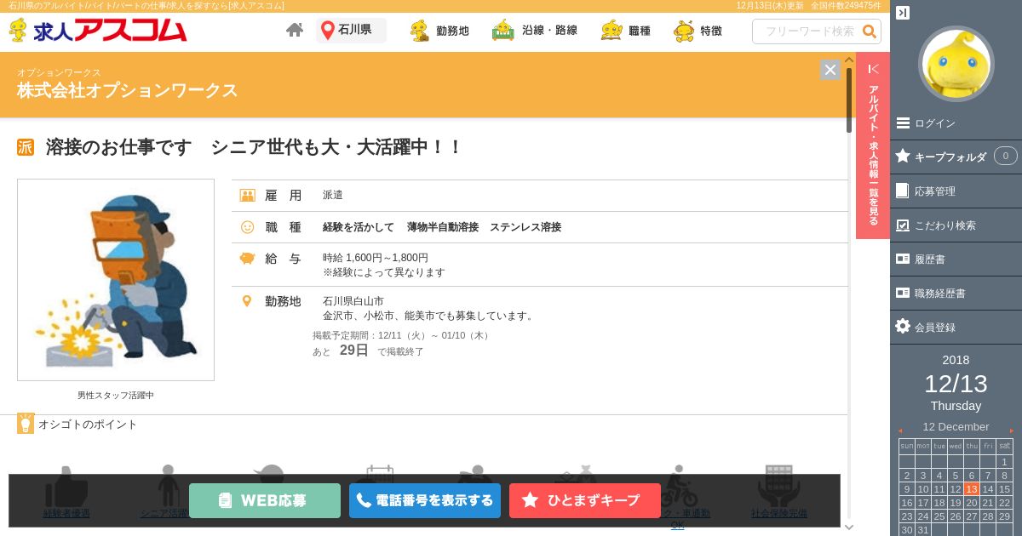The image size is (1022, 536).
Task: Click the 時給 1,600円～1,800円 salary text
Action: click(x=376, y=258)
